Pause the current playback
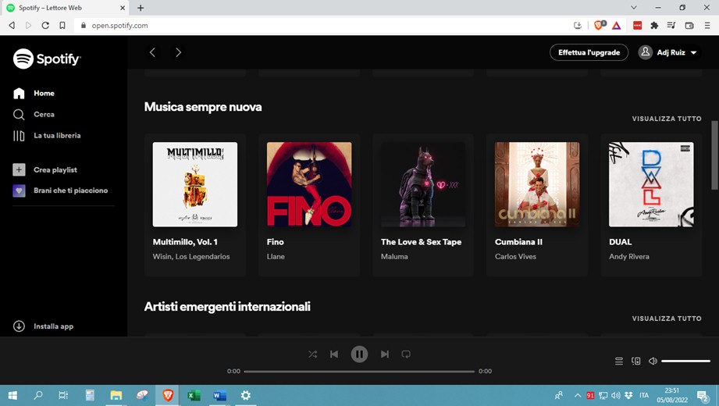The image size is (719, 406). coord(359,354)
